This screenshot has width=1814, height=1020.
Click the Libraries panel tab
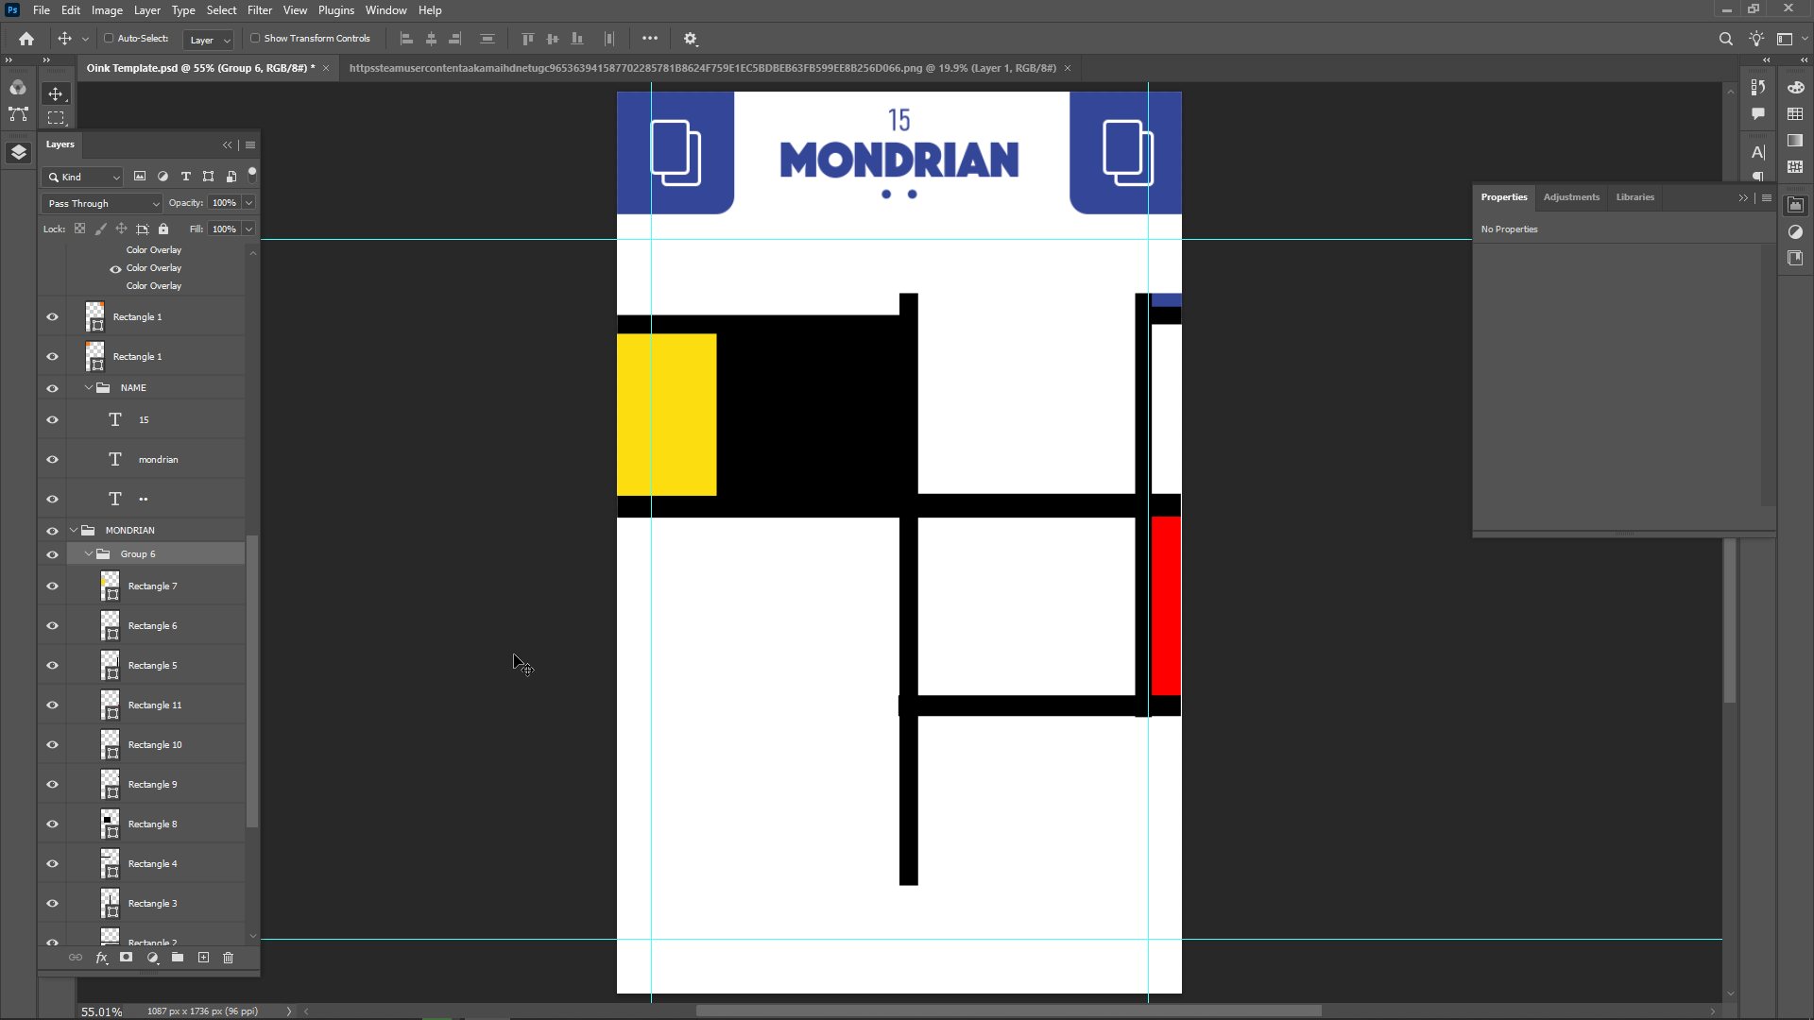(x=1634, y=197)
